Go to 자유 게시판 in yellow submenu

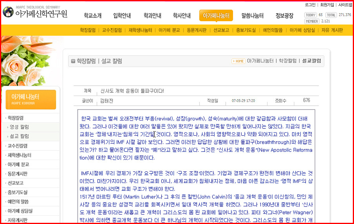[332, 30]
